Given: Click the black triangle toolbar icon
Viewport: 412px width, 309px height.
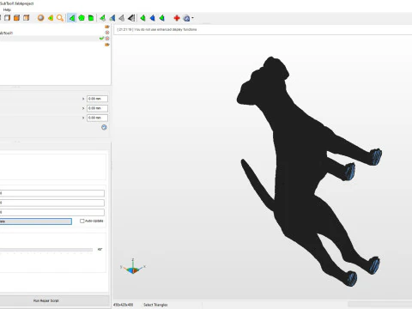Looking at the screenshot, I should [x=131, y=18].
